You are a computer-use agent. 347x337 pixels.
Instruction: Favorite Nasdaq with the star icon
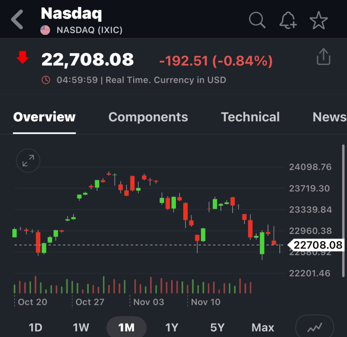(319, 20)
